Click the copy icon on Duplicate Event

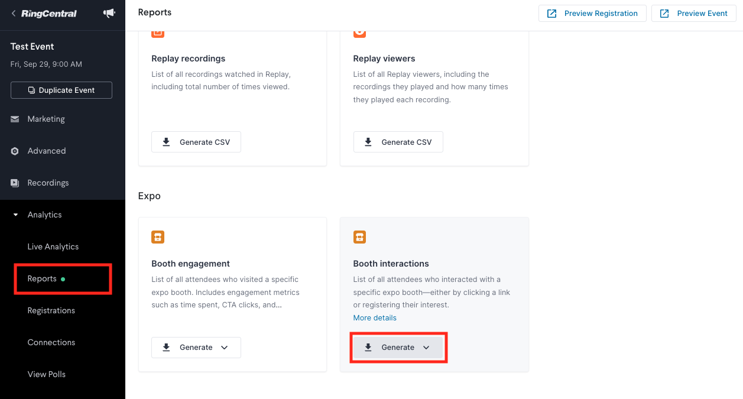click(32, 90)
